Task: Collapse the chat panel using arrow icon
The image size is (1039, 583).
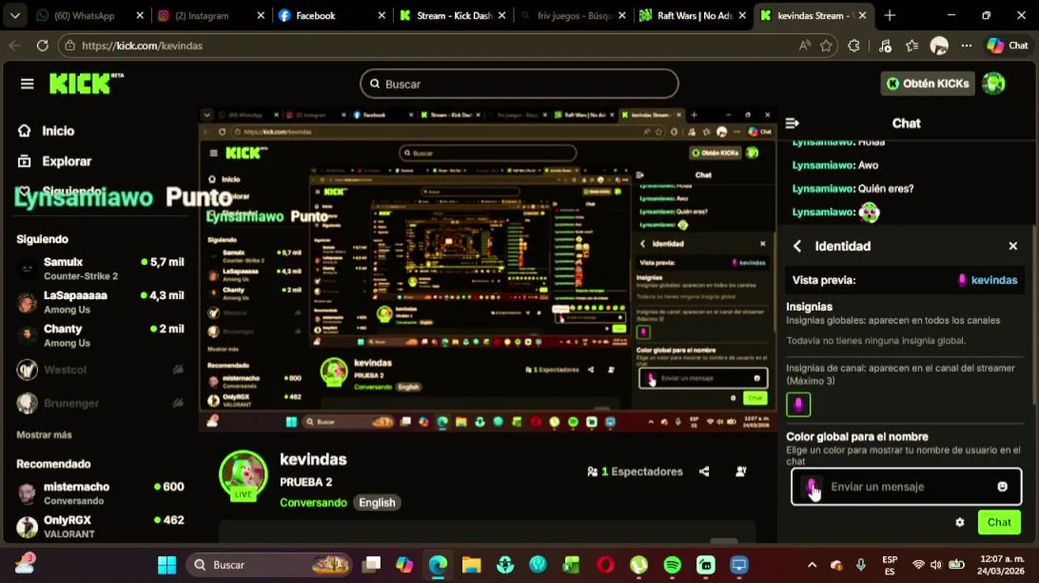Action: pos(792,123)
